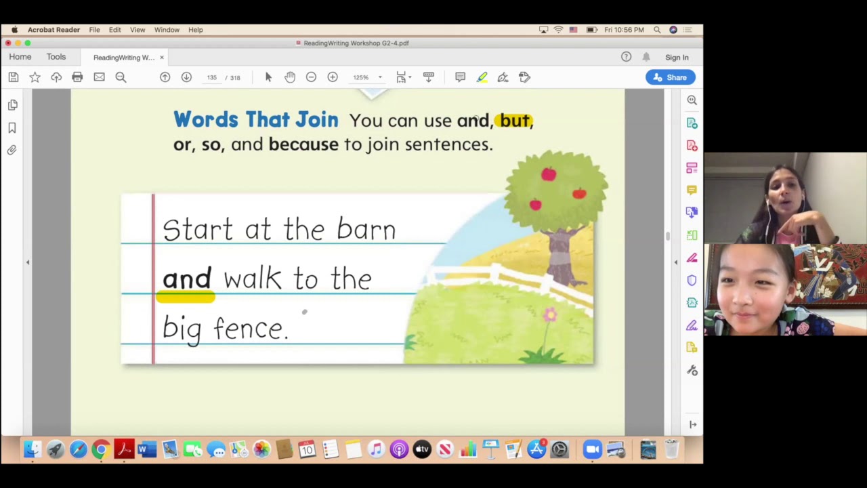Send the file by email
Image resolution: width=867 pixels, height=488 pixels.
click(x=99, y=77)
